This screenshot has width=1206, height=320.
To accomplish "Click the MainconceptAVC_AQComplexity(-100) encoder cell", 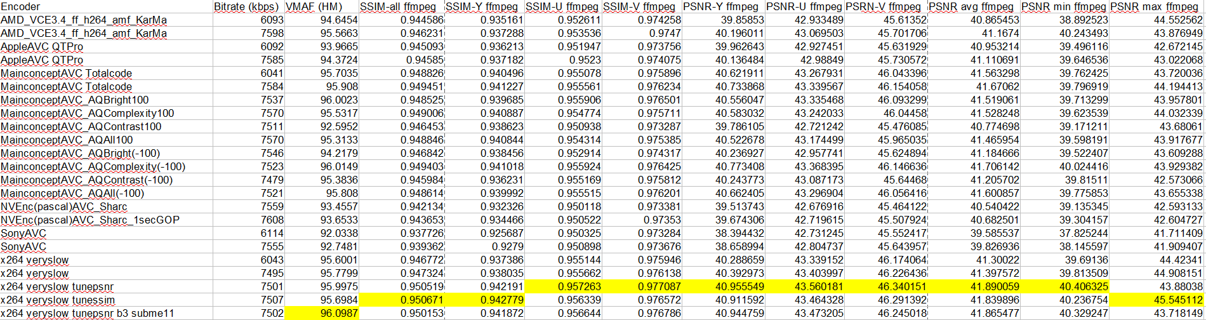I will 106,166.
